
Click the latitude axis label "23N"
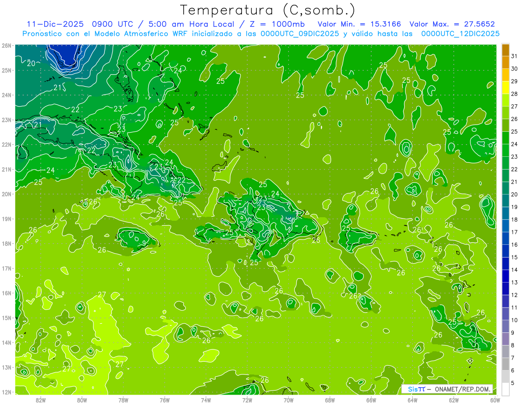click(x=6, y=120)
